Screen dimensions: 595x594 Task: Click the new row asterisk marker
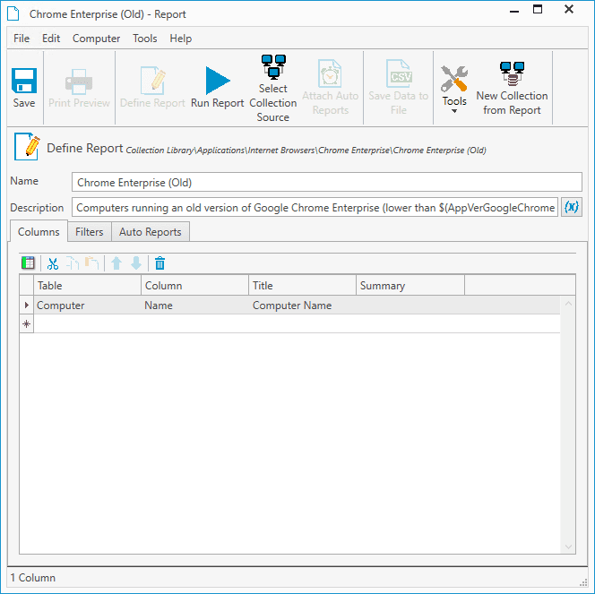pos(27,324)
